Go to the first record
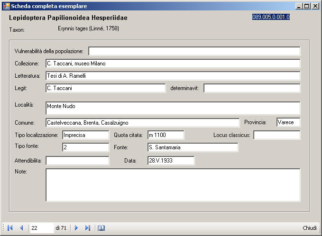Screen dimensions: 322x236 [10, 228]
